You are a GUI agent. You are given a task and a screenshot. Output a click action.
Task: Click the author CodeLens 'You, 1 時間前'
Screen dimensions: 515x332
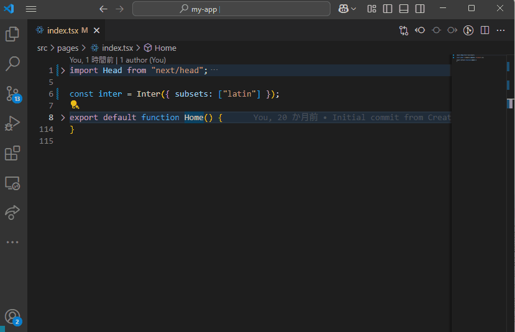click(x=91, y=60)
